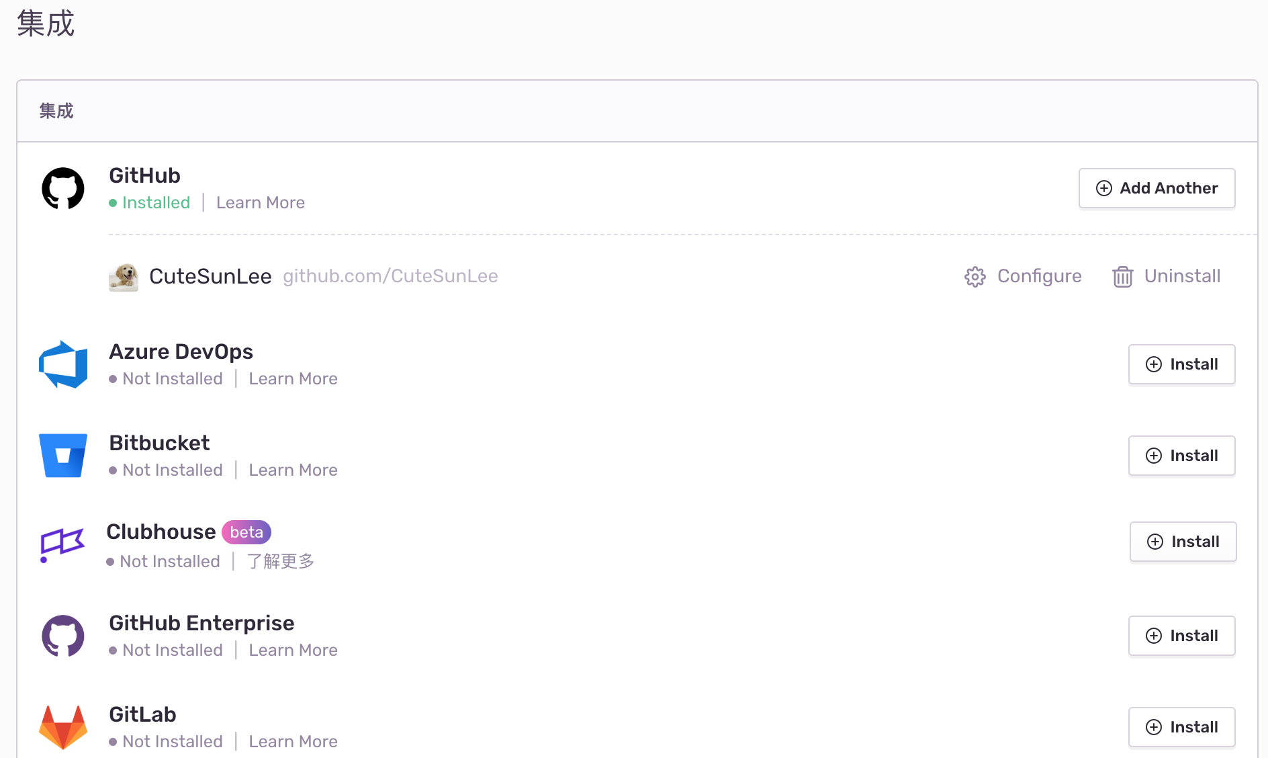The width and height of the screenshot is (1268, 758).
Task: Open Learn More for GitHub
Action: (261, 203)
